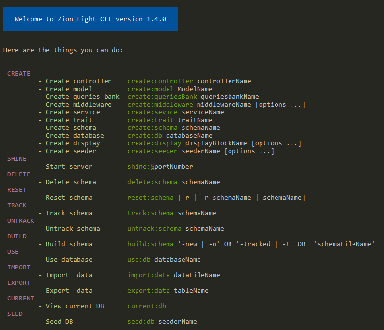Select the SEED section heading
Screen dimensions: 384x330
pos(15,314)
